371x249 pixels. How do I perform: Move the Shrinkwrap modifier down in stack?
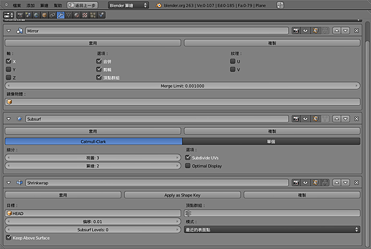[x=346, y=182]
